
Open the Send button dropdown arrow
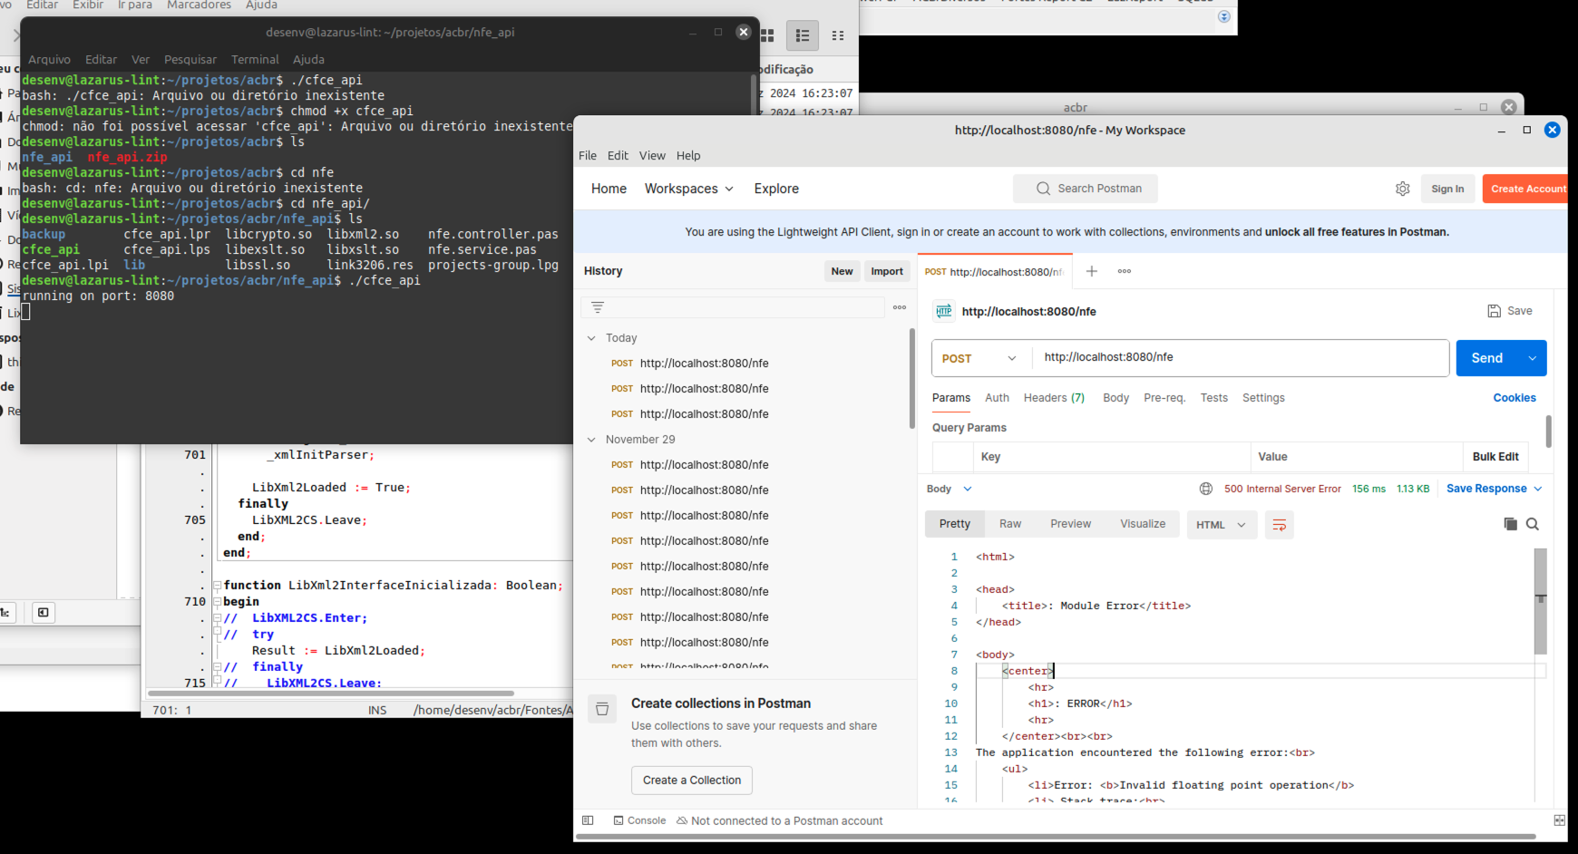pos(1532,358)
